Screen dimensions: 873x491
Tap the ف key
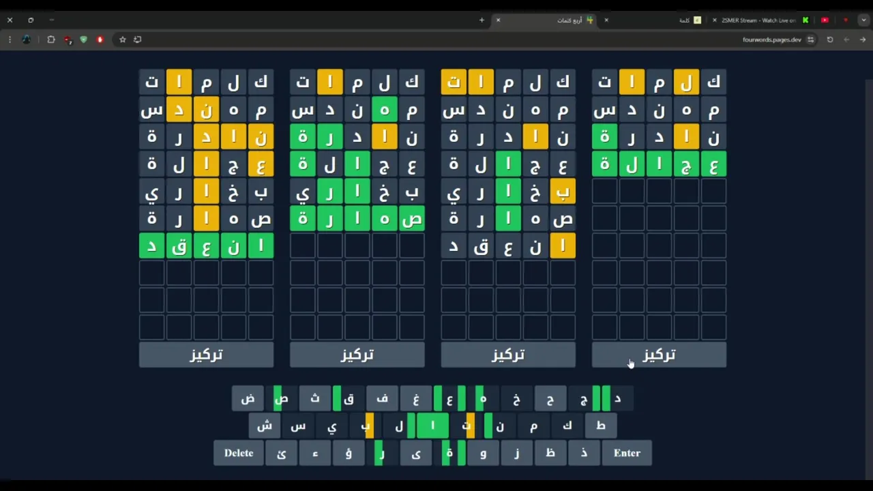(382, 398)
